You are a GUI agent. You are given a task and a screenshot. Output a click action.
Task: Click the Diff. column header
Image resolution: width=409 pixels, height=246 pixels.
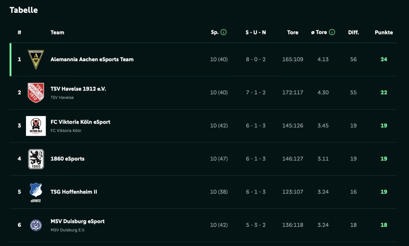coord(353,32)
